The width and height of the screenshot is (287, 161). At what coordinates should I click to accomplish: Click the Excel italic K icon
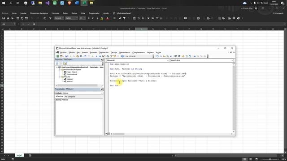click(93, 18)
